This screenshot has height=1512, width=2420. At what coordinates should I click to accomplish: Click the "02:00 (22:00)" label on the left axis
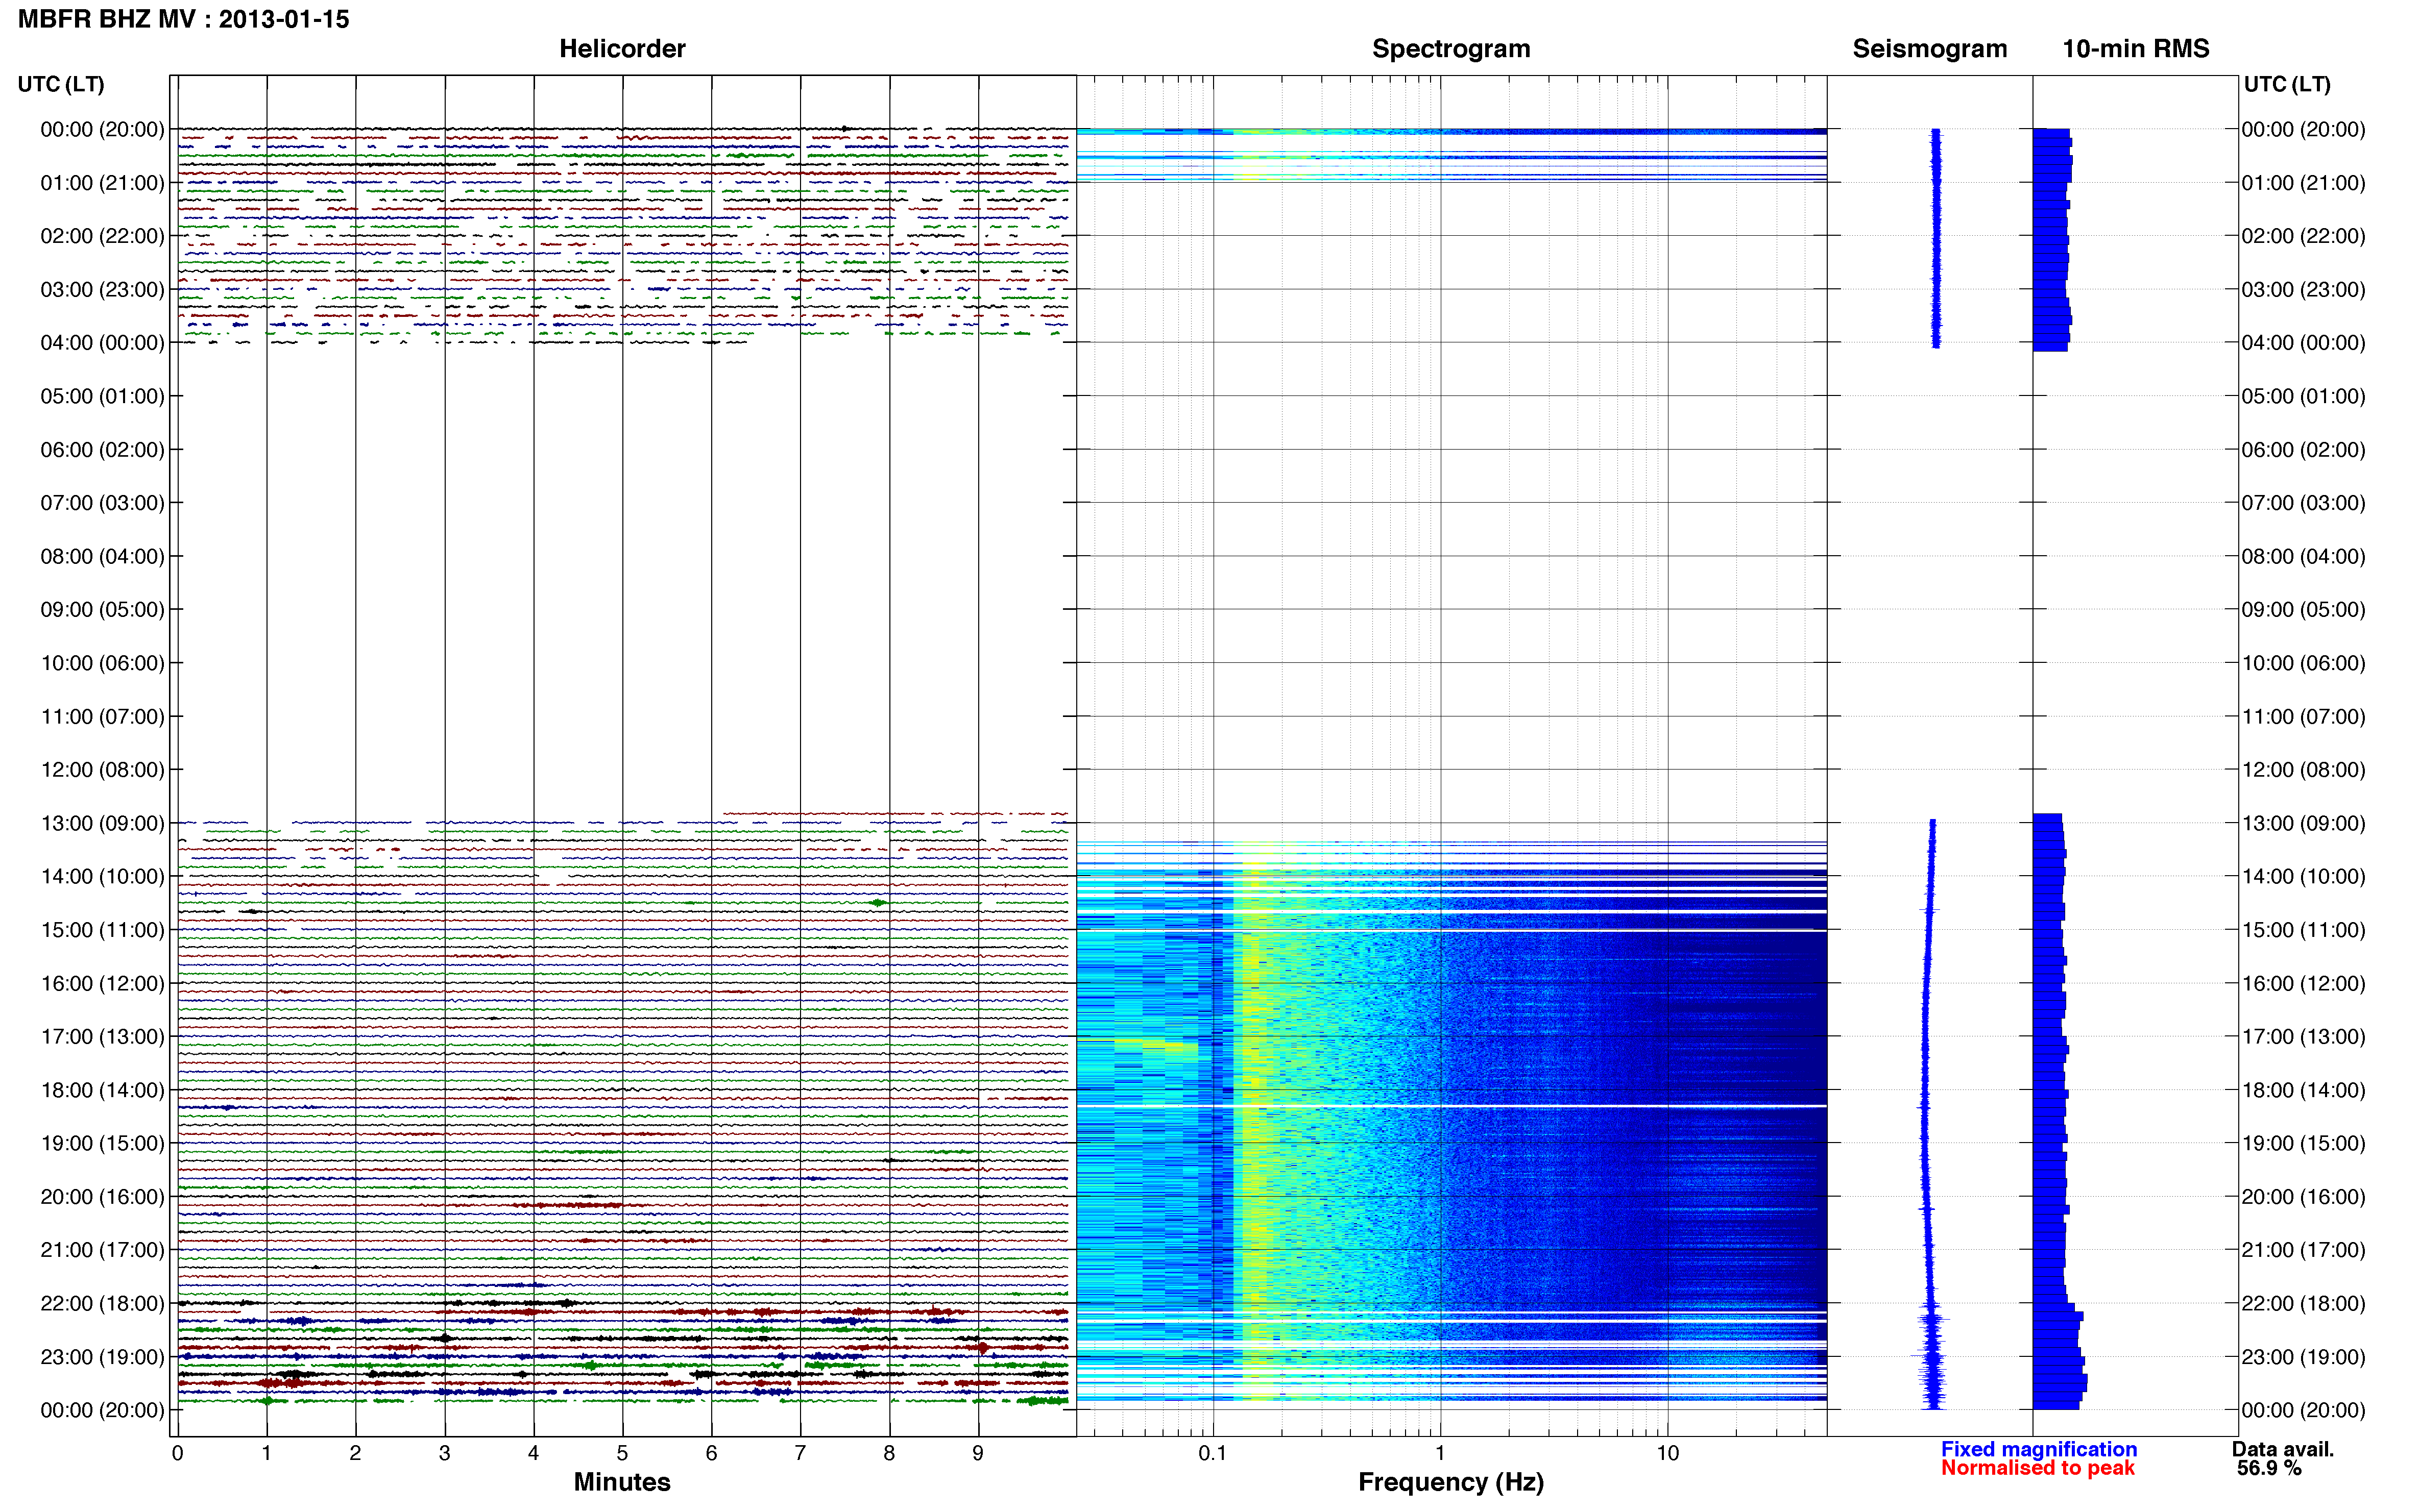click(102, 236)
